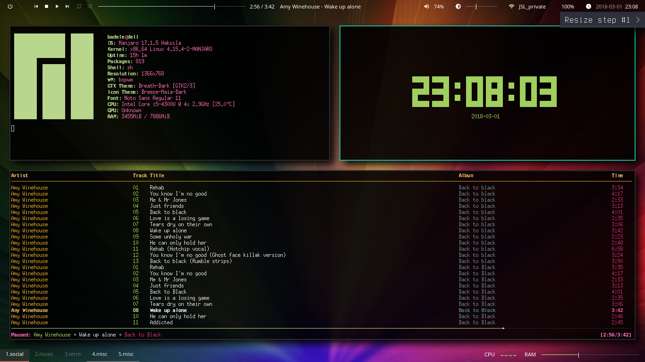The image size is (645, 362).
Task: Seek on the music player's bottom progress line
Action: click(321, 328)
